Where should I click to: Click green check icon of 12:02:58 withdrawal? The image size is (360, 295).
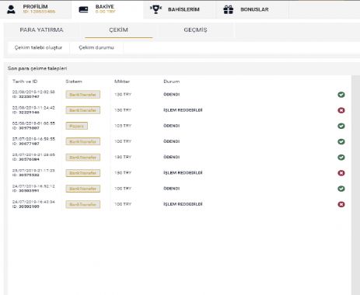tap(341, 95)
